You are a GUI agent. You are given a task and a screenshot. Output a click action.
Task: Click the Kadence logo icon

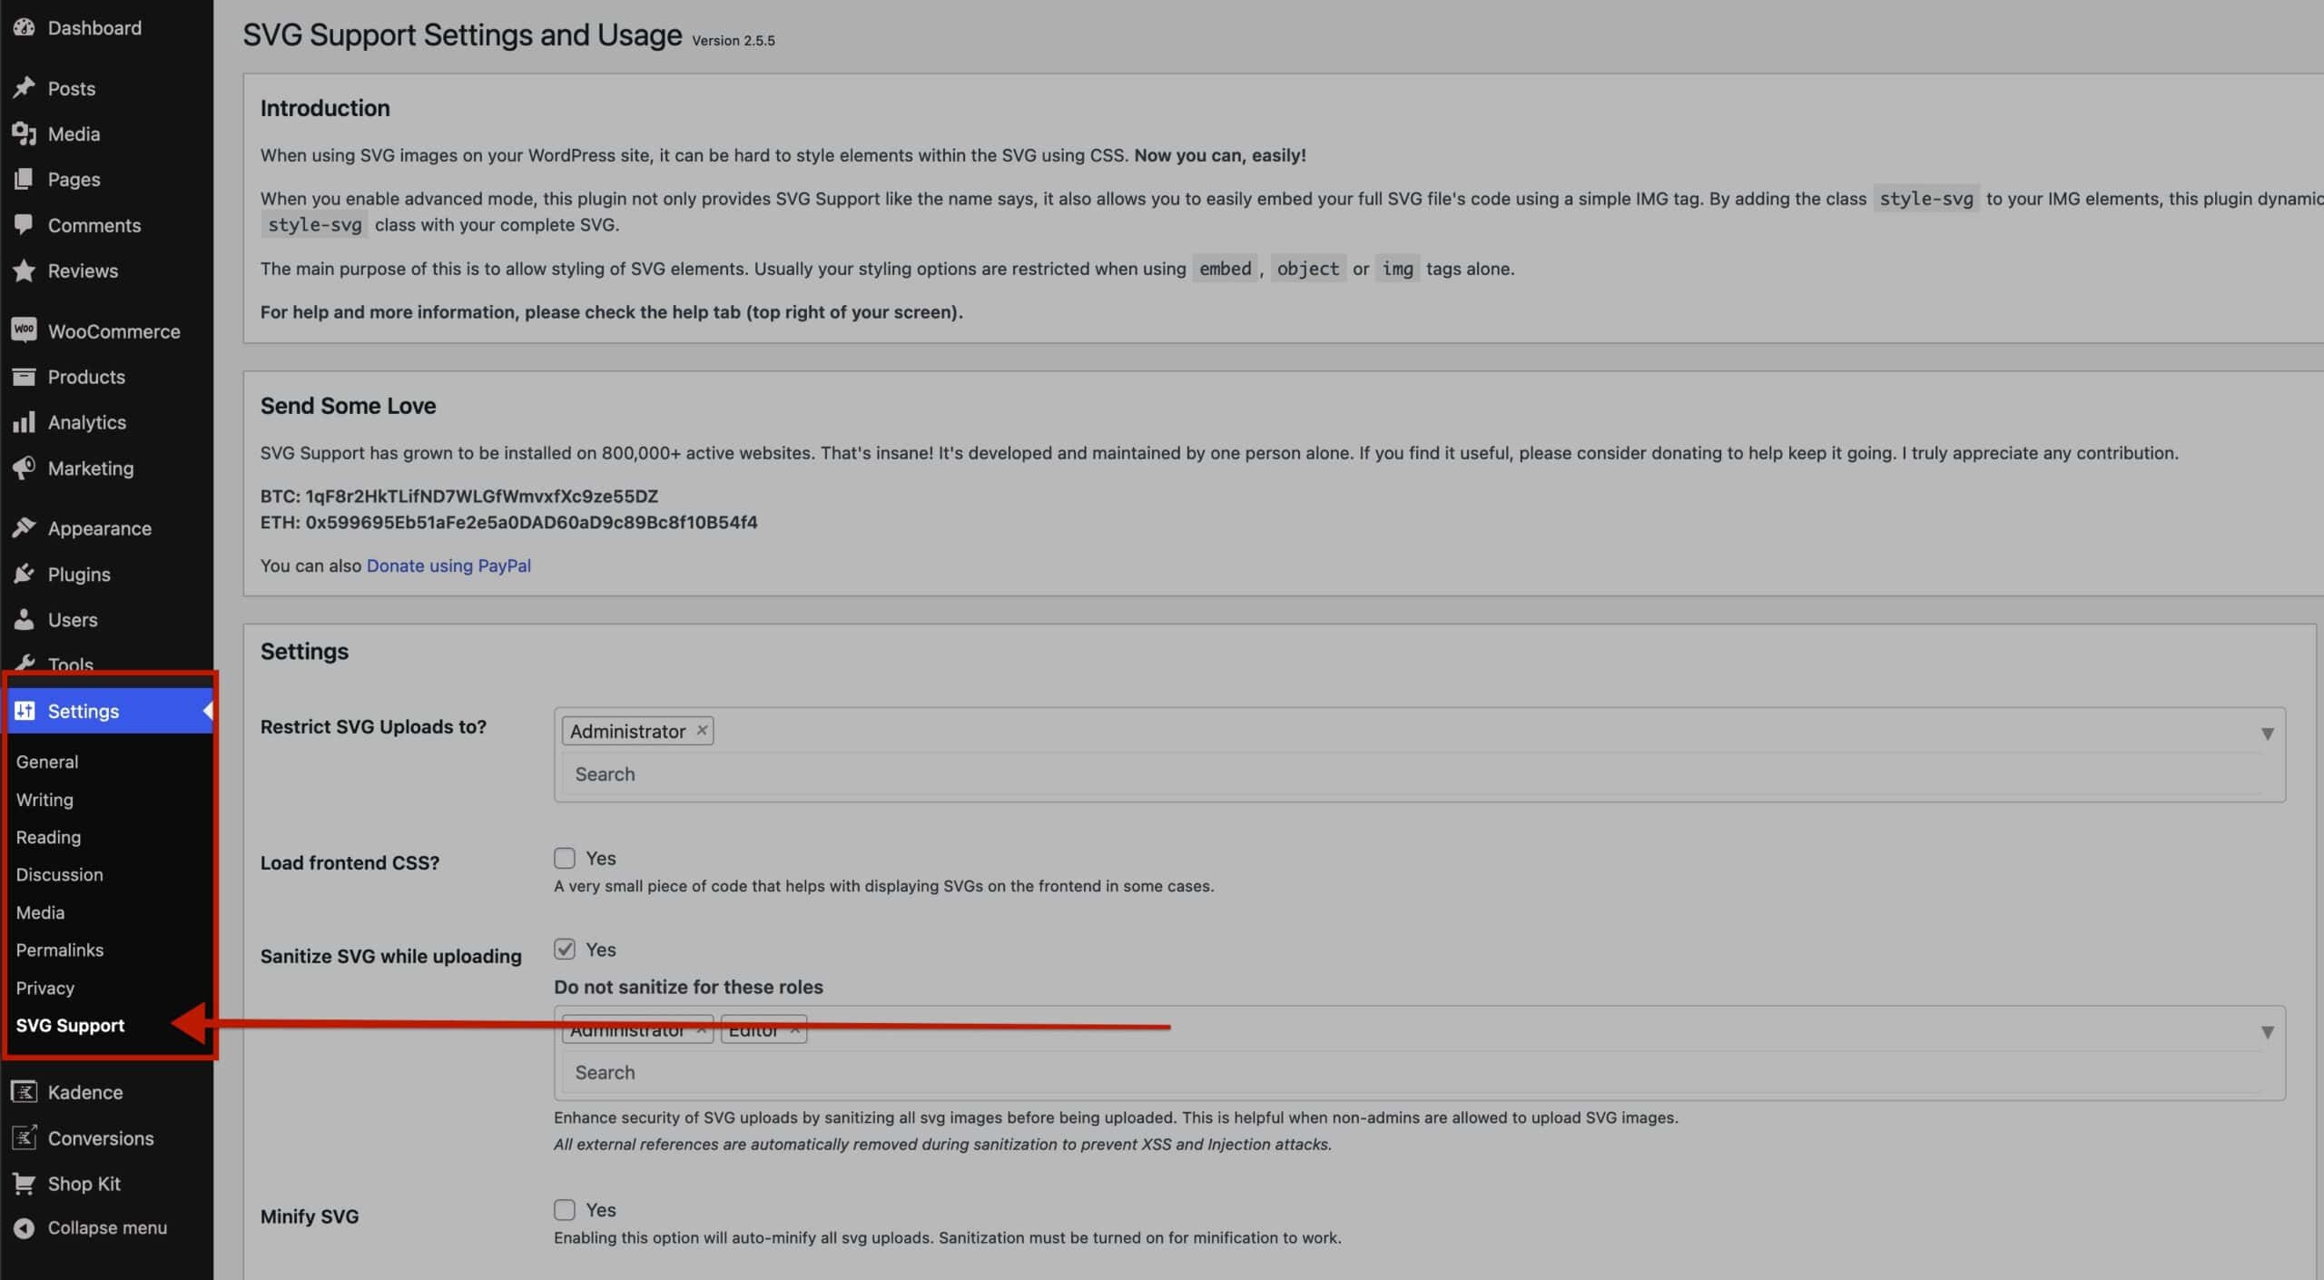[25, 1092]
